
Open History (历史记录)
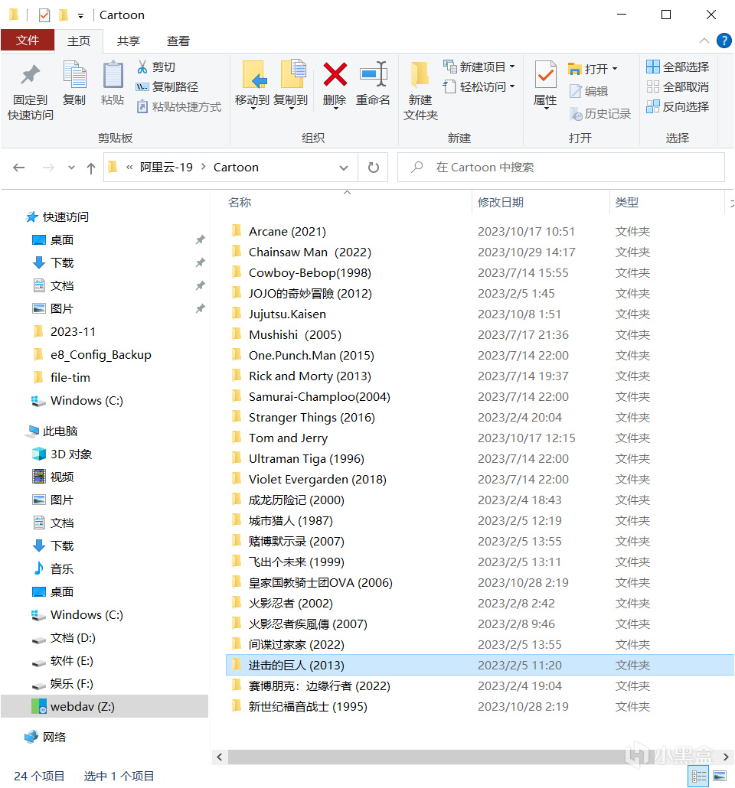tap(599, 113)
